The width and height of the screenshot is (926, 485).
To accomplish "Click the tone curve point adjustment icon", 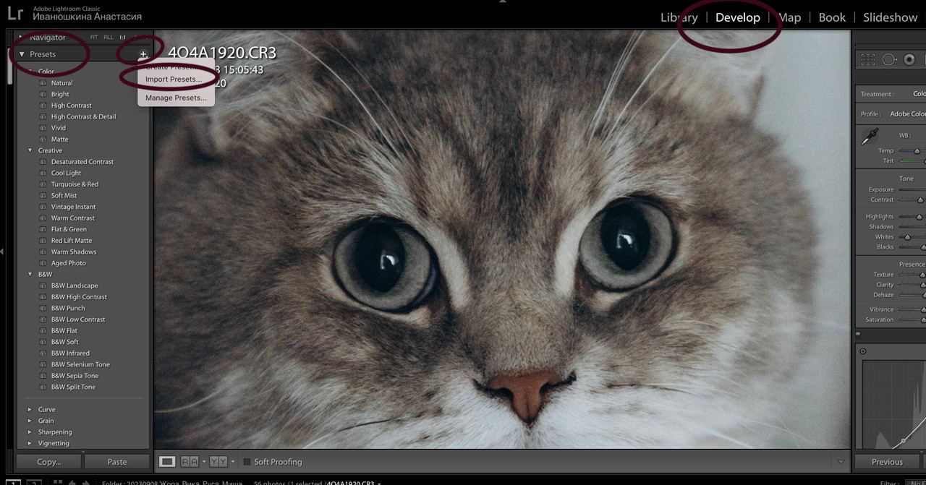I will pos(863,351).
